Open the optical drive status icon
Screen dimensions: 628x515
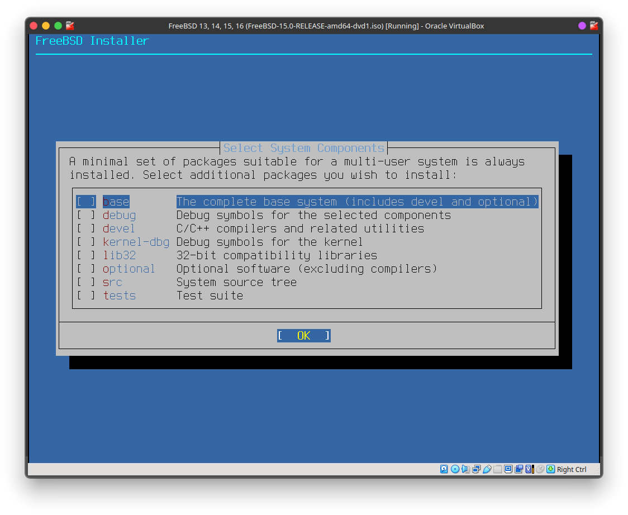click(x=455, y=469)
